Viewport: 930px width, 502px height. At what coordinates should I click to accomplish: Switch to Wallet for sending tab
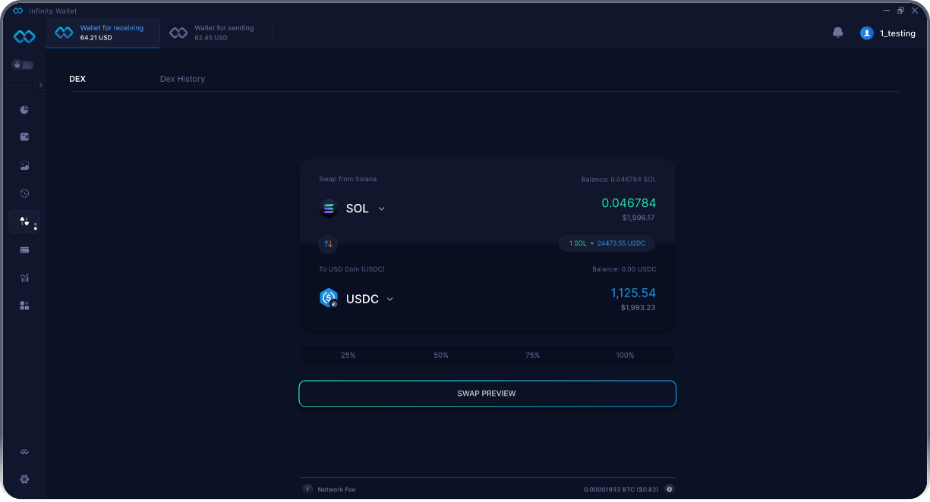(x=216, y=33)
